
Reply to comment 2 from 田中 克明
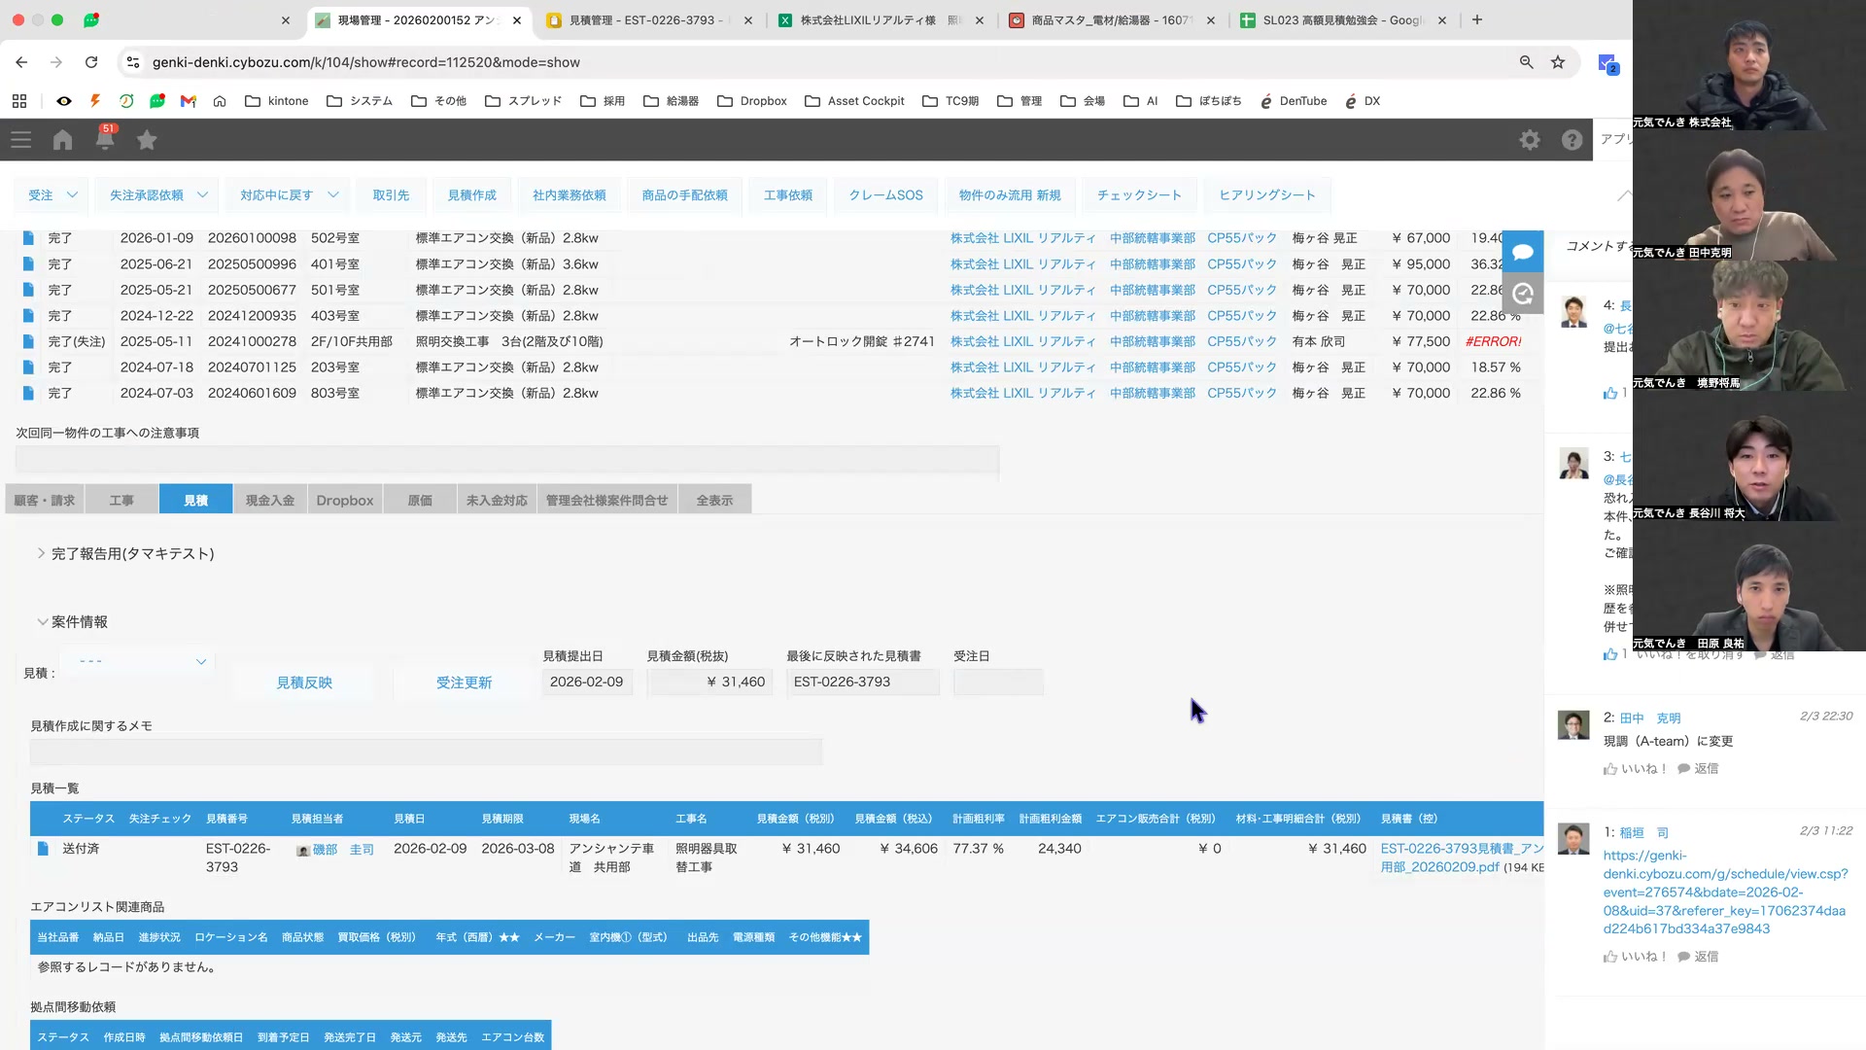click(1698, 769)
